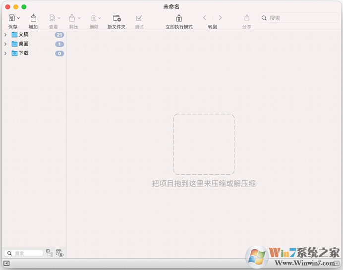Viewport: 343px width, 270px height.
Task: Click the 新文件夹 (New Folder) icon
Action: 117,18
